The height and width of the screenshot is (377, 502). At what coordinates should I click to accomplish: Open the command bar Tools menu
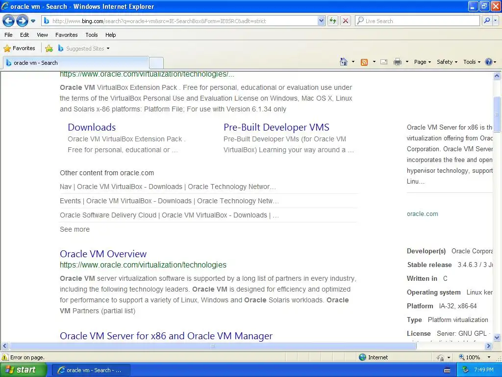(472, 62)
